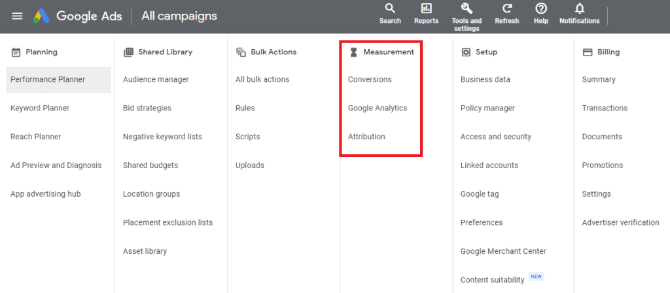Go to Negative keyword lists
670x293 pixels.
162,137
